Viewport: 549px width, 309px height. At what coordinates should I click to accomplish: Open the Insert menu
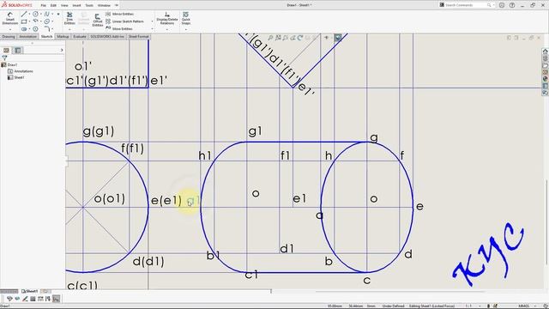coord(76,5)
